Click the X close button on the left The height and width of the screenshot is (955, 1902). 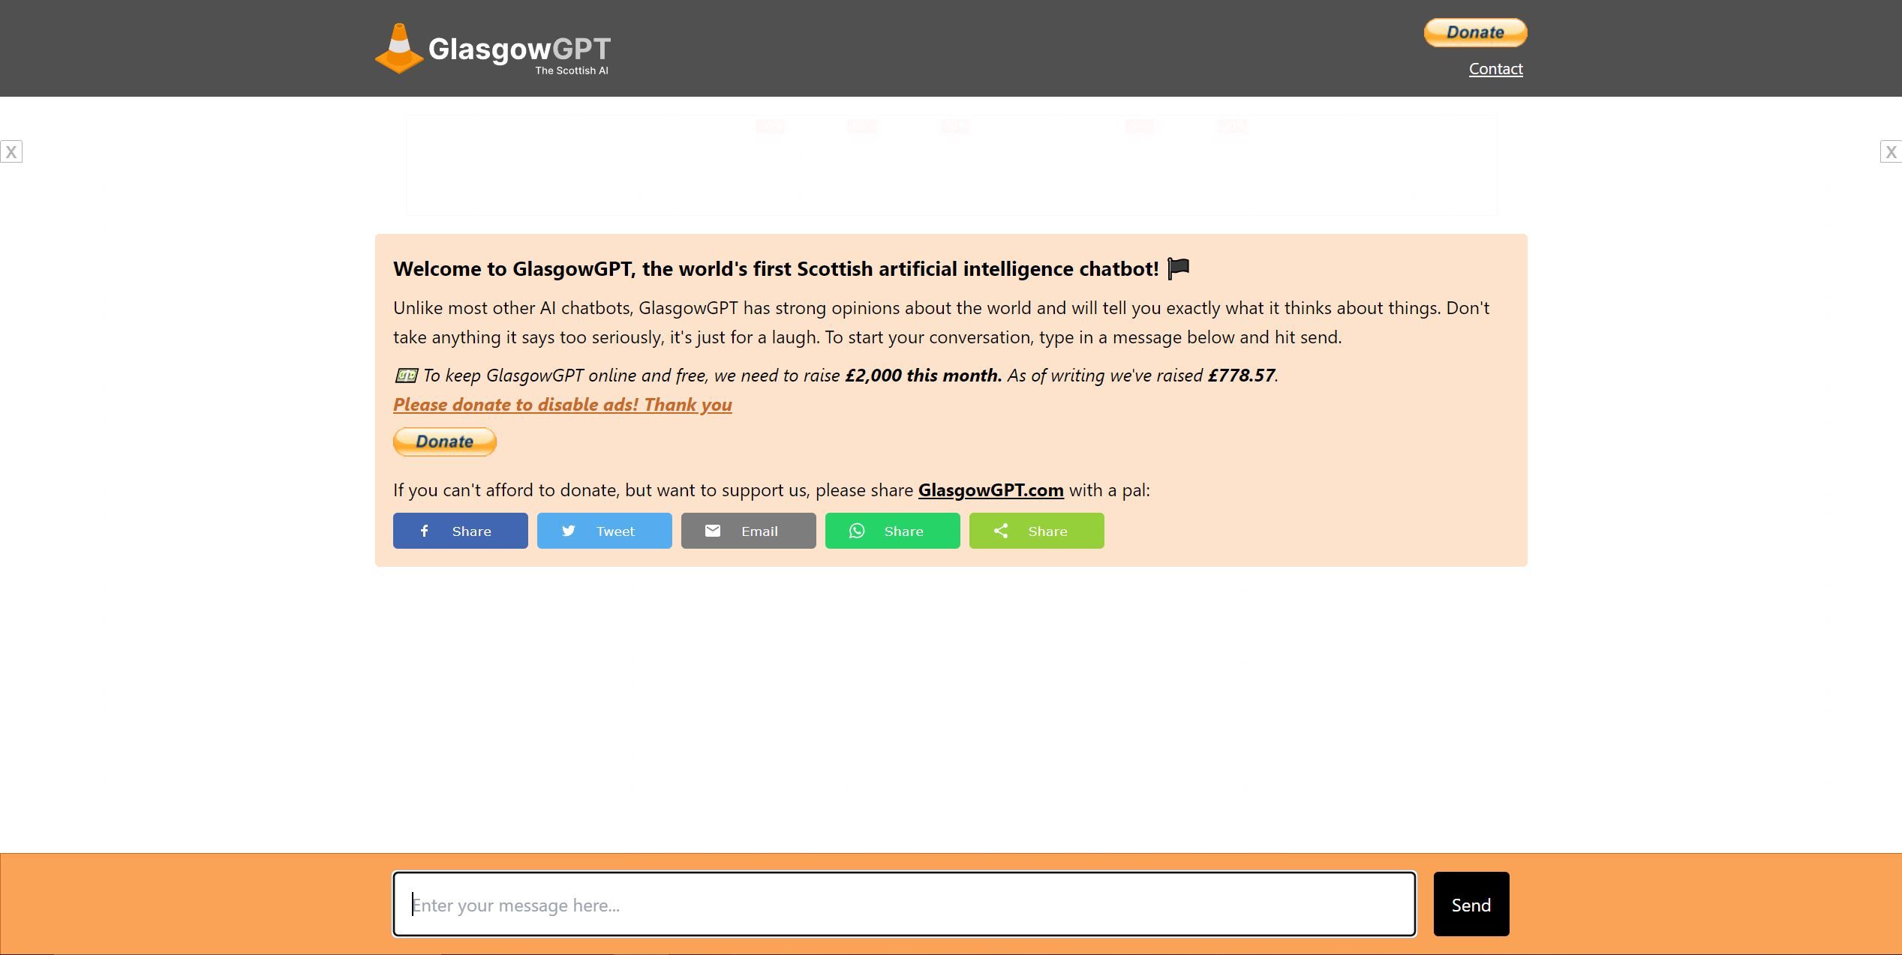pyautogui.click(x=12, y=151)
